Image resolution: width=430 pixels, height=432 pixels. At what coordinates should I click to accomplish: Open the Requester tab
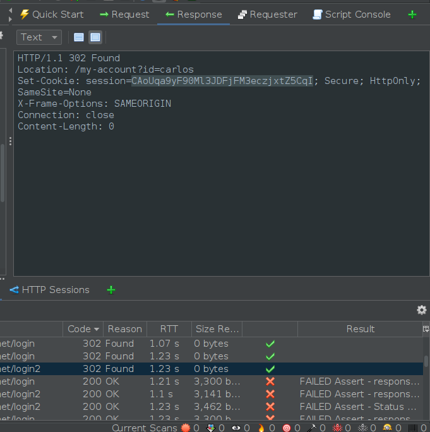tap(267, 14)
